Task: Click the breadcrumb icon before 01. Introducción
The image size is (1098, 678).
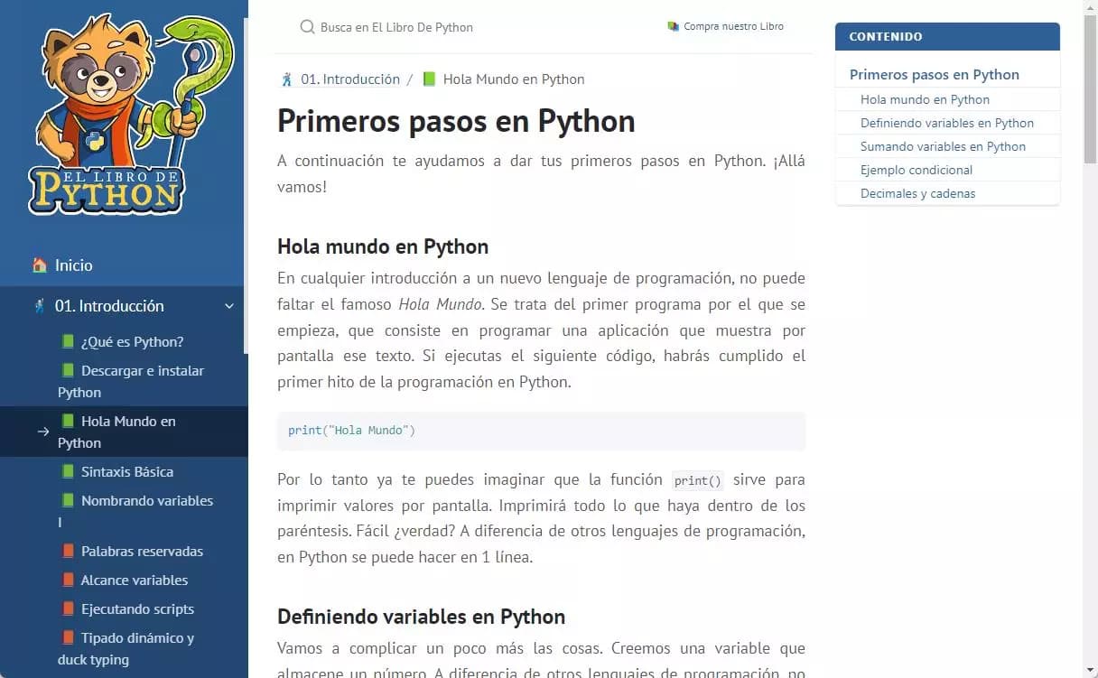Action: [x=287, y=79]
